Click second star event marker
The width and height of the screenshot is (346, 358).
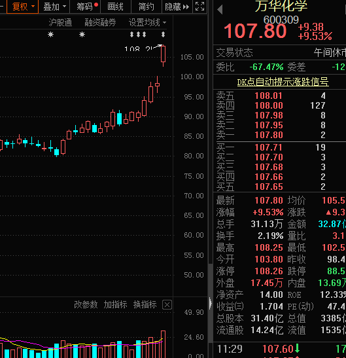(82, 35)
